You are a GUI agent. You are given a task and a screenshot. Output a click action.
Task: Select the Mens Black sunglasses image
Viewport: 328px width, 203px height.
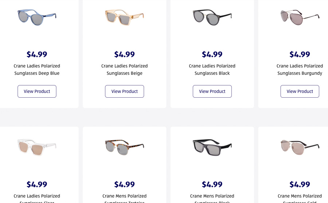click(212, 147)
